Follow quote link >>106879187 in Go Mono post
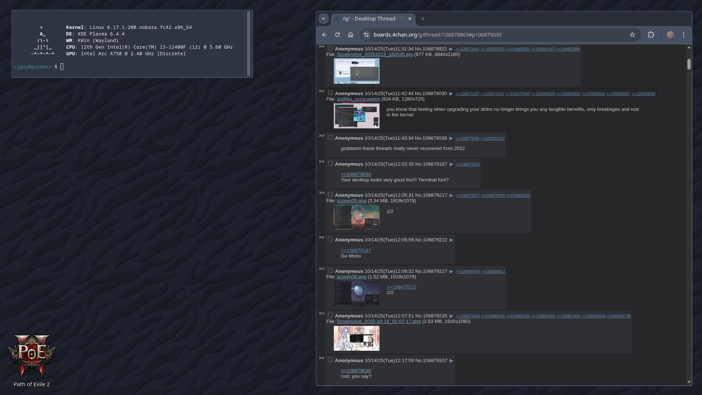702x395 pixels. [x=356, y=251]
